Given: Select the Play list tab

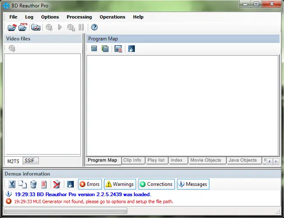Looking at the screenshot, I should tap(157, 160).
